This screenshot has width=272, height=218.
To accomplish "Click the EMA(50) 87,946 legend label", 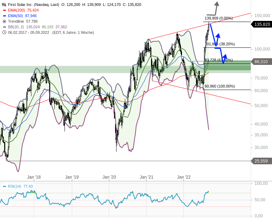I will [x=22, y=16].
